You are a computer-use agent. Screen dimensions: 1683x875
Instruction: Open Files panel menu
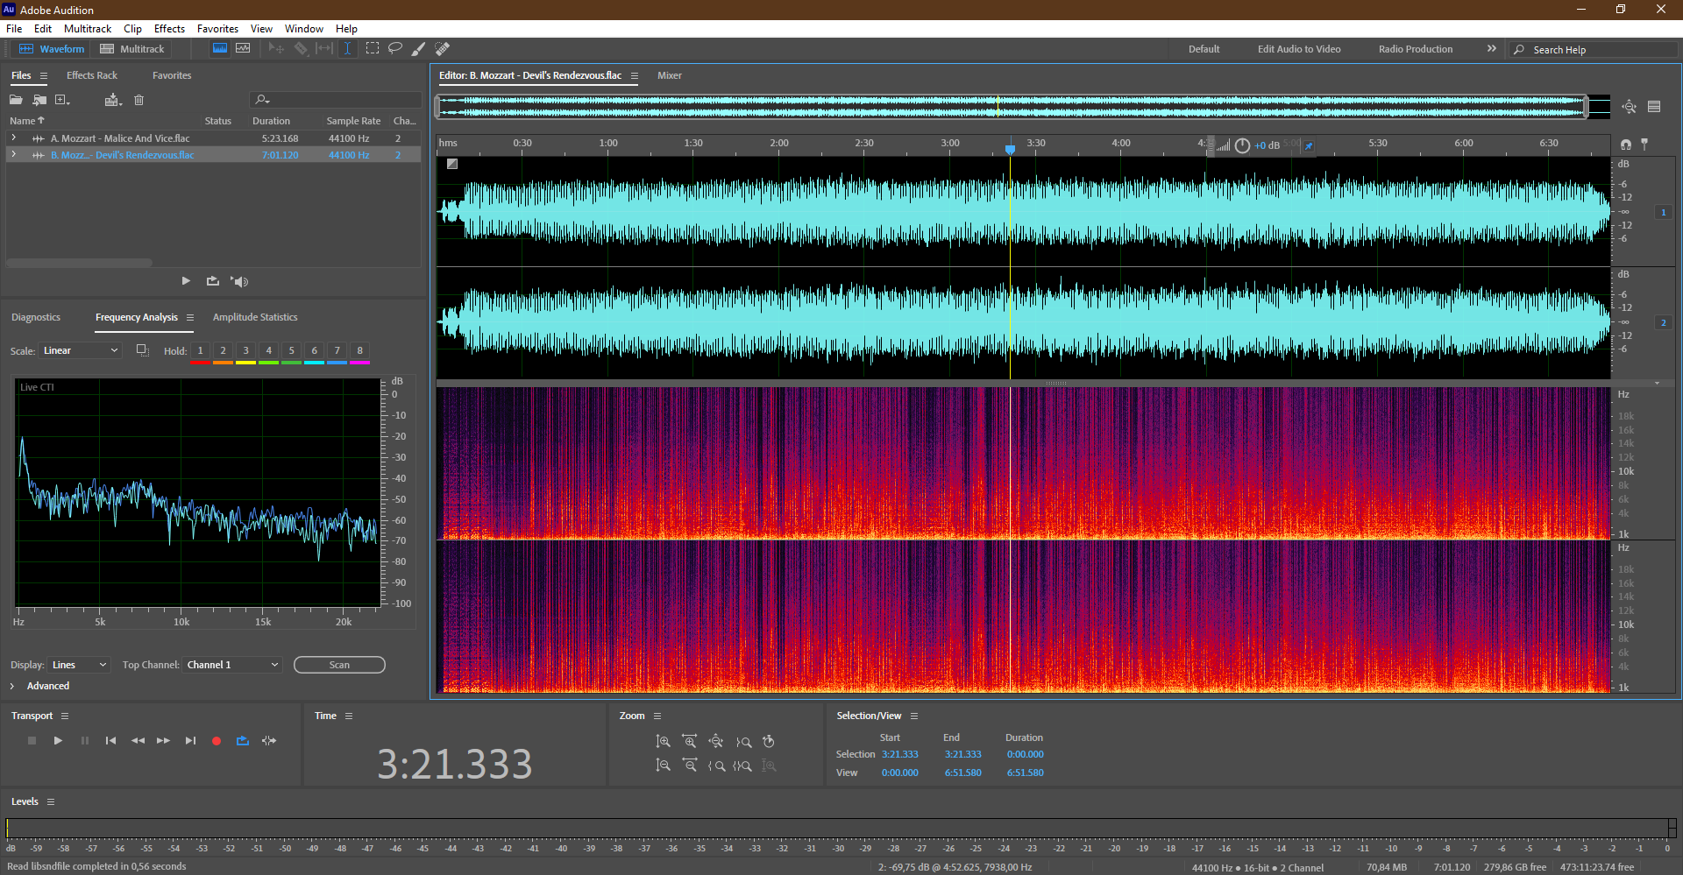tap(44, 76)
